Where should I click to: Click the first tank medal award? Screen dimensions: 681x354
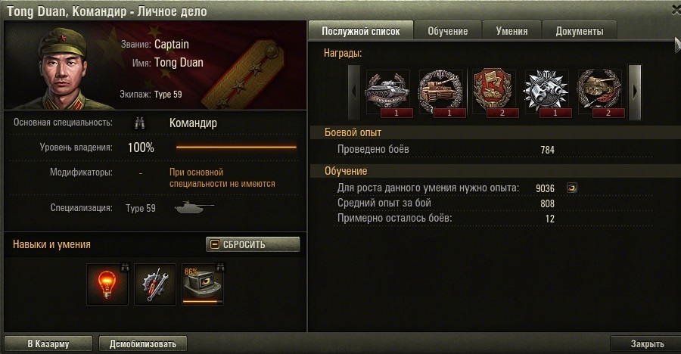[x=387, y=93]
